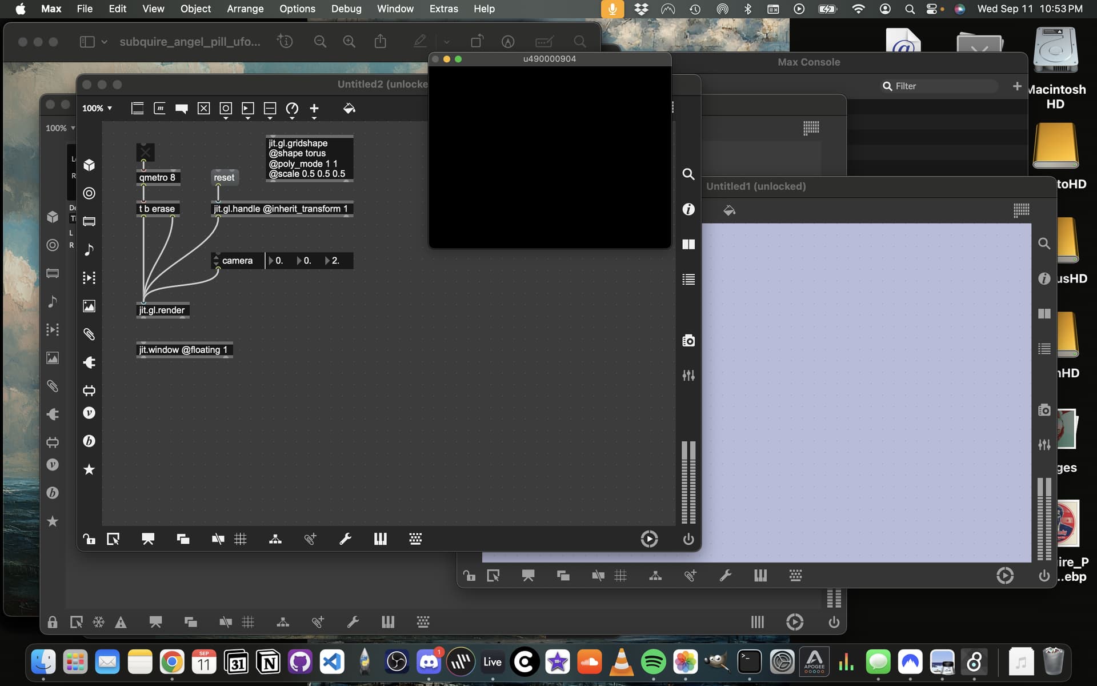1097x686 pixels.
Task: Open the Arrange menu
Action: 245,9
